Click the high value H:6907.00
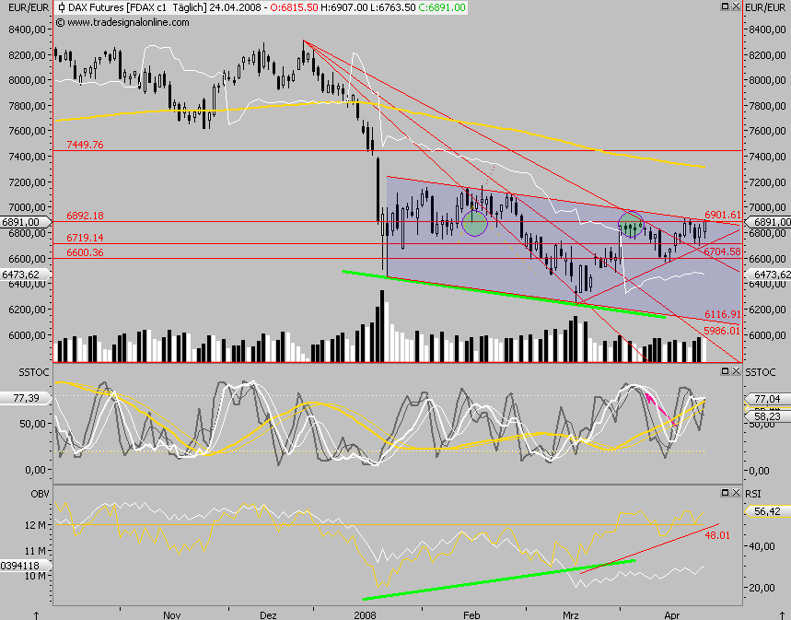The image size is (791, 620). [x=344, y=7]
